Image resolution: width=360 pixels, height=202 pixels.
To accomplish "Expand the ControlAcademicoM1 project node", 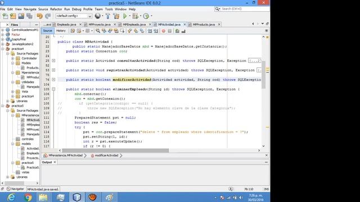I will coord(2,30).
